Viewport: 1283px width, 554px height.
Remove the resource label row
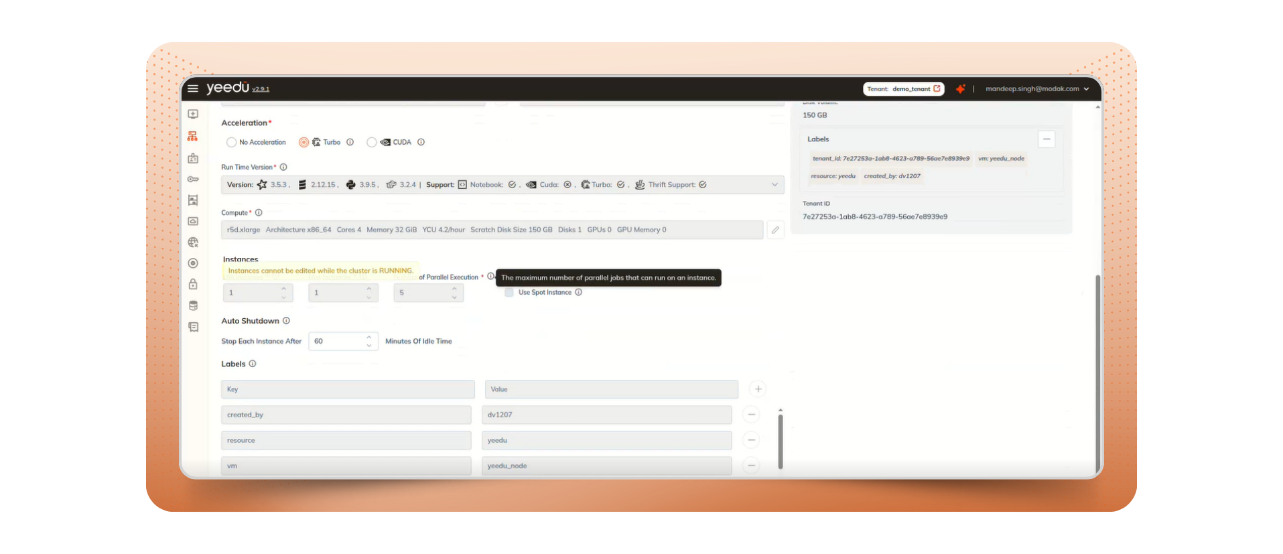[x=752, y=440]
